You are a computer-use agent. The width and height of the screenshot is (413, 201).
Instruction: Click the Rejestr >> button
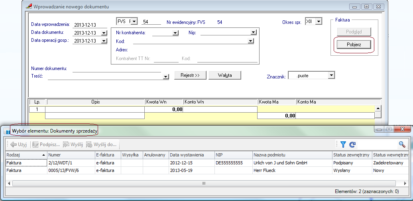pyautogui.click(x=190, y=75)
